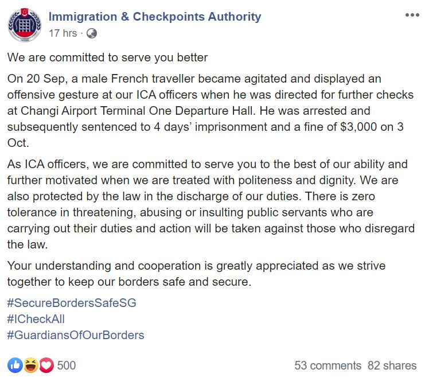Viewport: 425px width, 381px height.
Task: Open the #SecureBordersSafeSG hashtag
Action: pos(72,303)
